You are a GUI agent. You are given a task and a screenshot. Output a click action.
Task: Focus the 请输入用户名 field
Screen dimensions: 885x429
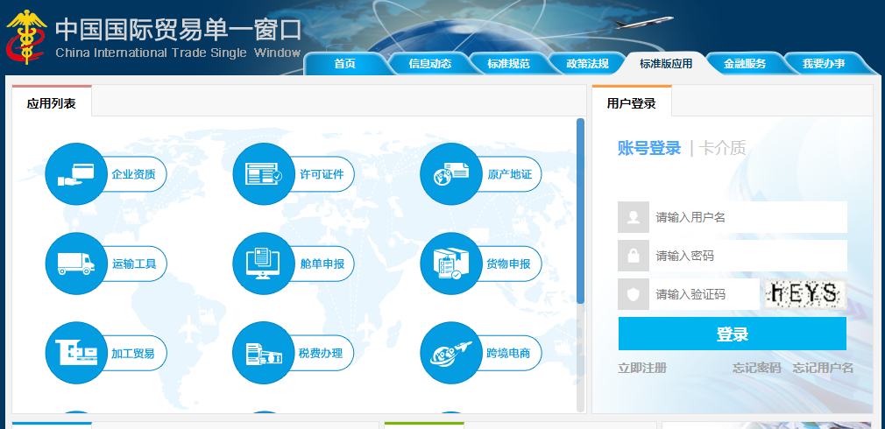click(x=747, y=217)
